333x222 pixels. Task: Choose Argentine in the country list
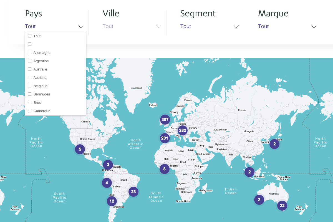pyautogui.click(x=30, y=61)
